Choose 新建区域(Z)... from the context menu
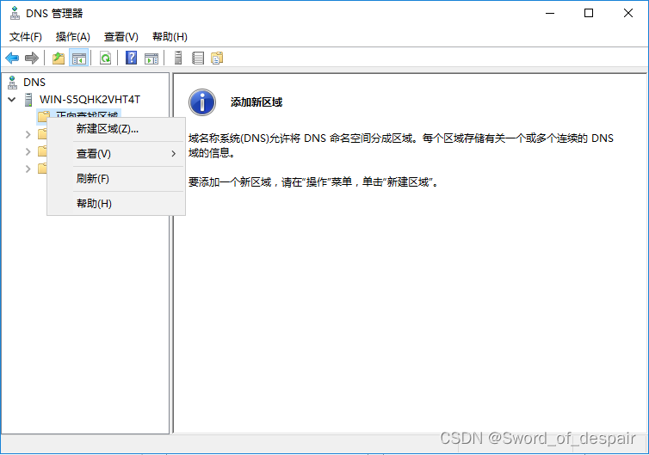Image resolution: width=649 pixels, height=455 pixels. coord(116,129)
